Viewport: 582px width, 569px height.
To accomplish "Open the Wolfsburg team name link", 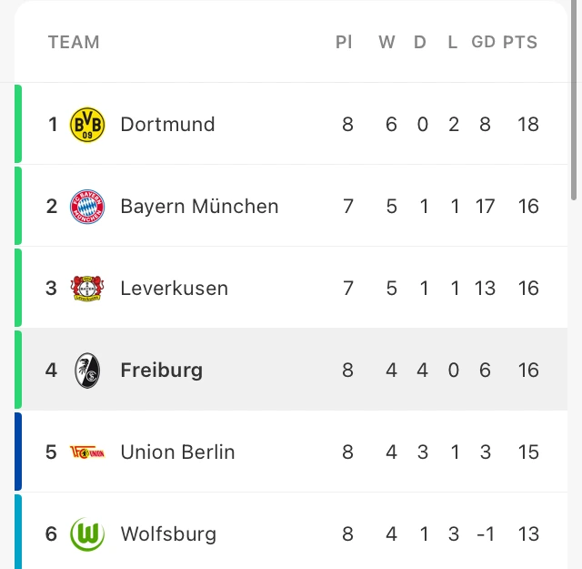I will coord(168,533).
